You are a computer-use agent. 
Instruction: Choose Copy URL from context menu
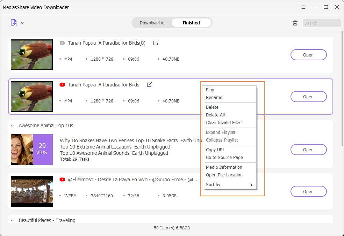(x=215, y=150)
